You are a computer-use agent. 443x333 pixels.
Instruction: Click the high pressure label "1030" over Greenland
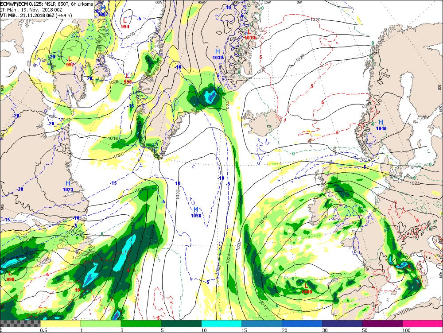(218, 57)
